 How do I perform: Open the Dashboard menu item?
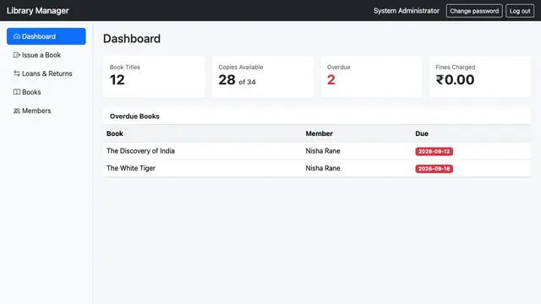[x=46, y=36]
